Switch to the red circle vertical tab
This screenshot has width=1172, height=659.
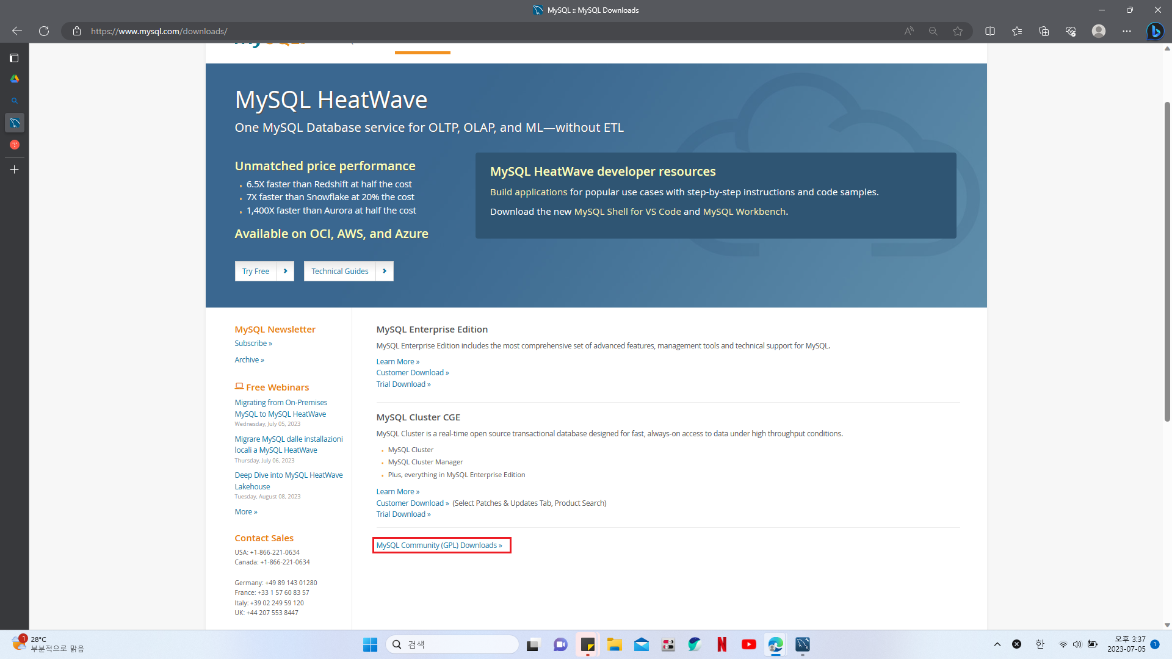(x=15, y=145)
